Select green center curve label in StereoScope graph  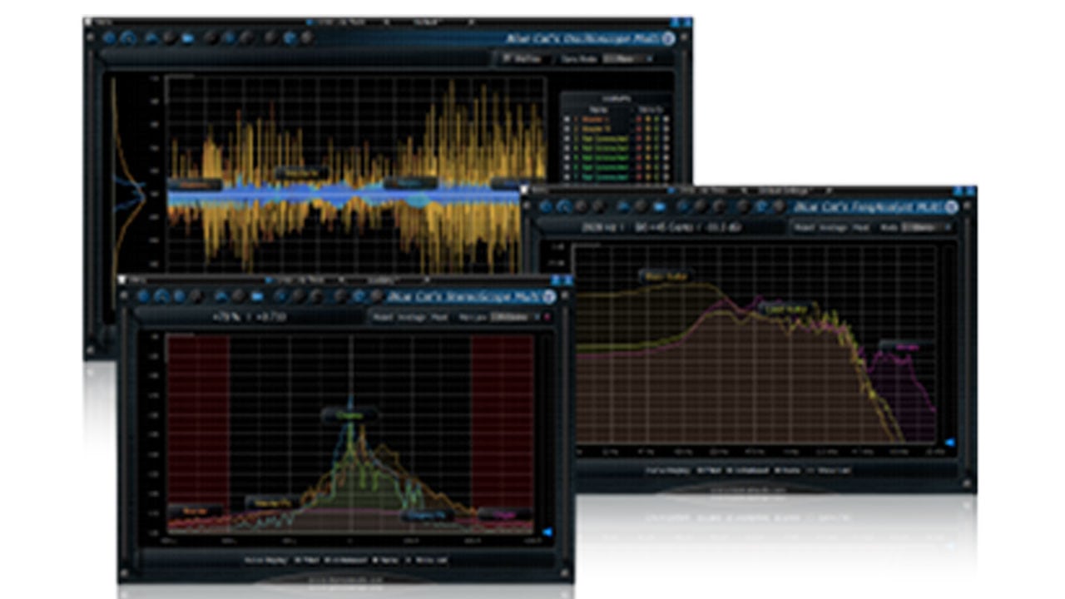(349, 413)
